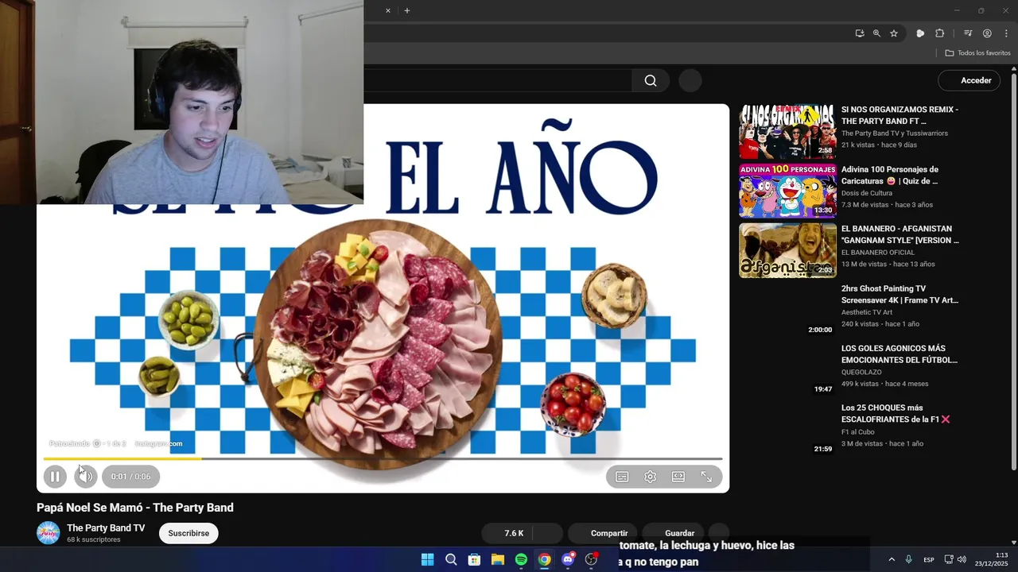Seek on the video progress bar
The height and width of the screenshot is (572, 1018).
pyautogui.click(x=383, y=458)
